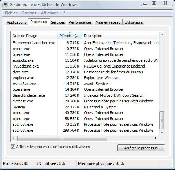This screenshot has width=175, height=170.
Task: Click the horizontal scrollbar right arrow
Action: [x=156, y=138]
